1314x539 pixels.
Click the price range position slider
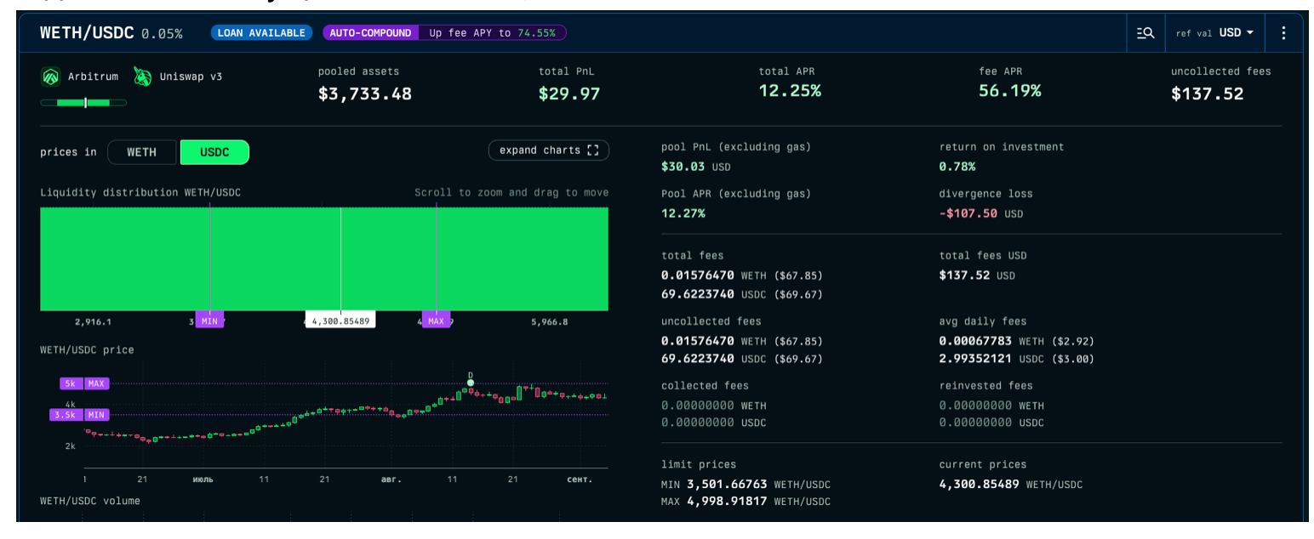pyautogui.click(x=84, y=103)
